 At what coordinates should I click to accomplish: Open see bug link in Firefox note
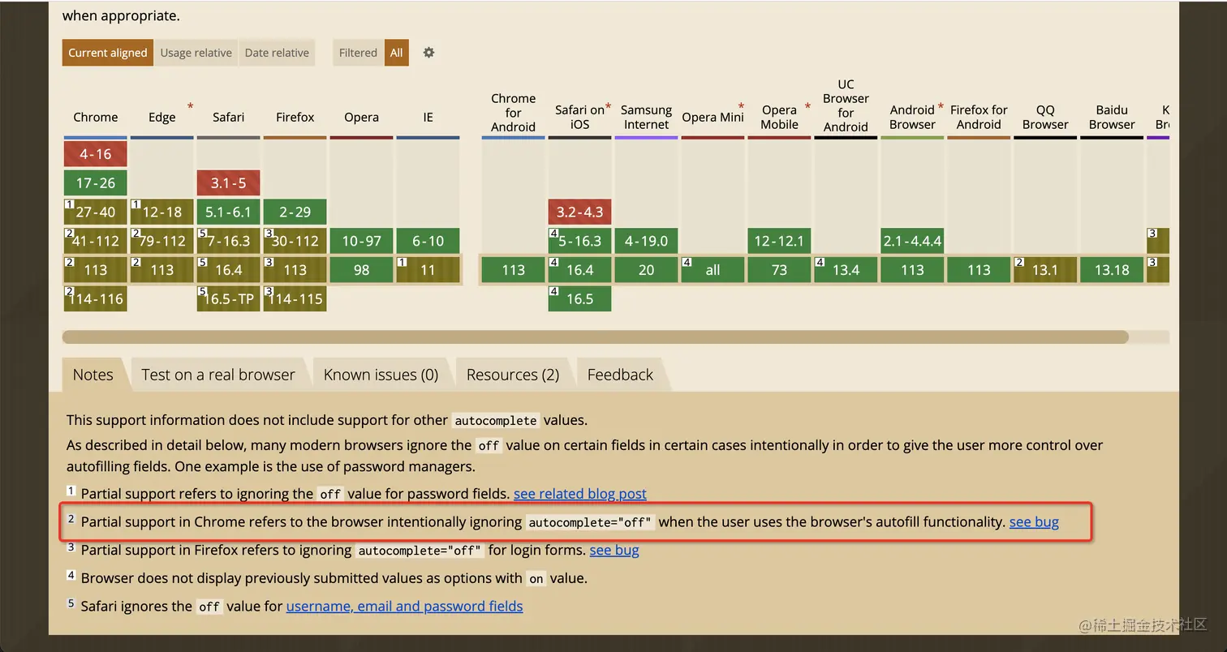(614, 550)
